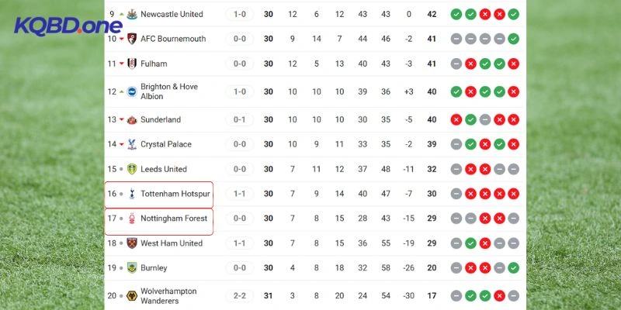621x310 pixels.
Task: Click the Fulham club crest
Action: tap(132, 64)
